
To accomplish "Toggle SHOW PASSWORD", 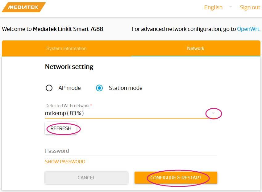I will point(65,162).
